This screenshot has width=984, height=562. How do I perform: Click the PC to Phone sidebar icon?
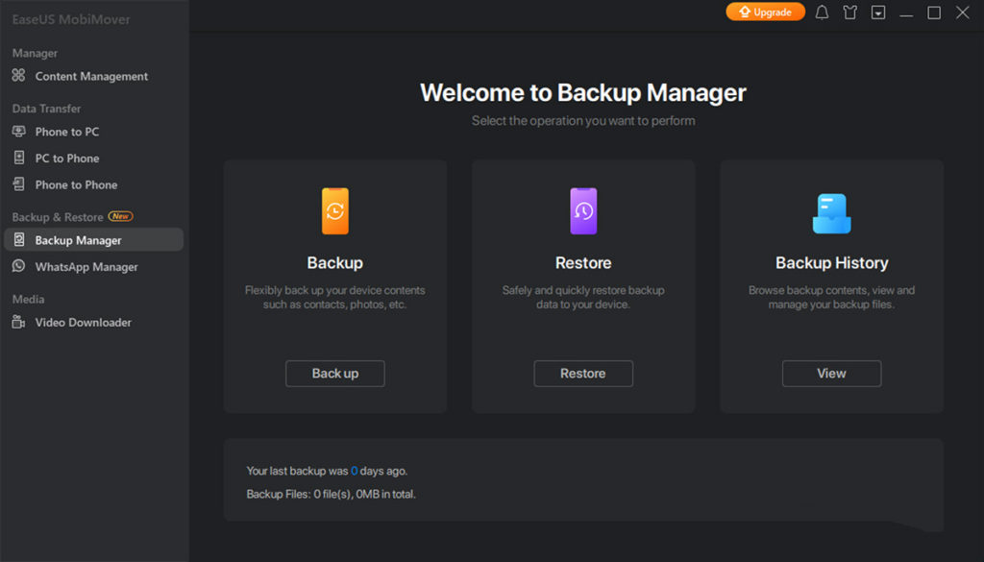pyautogui.click(x=19, y=158)
